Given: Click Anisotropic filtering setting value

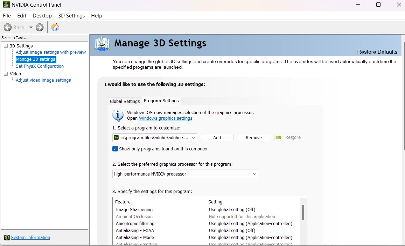Looking at the screenshot, I should pyautogui.click(x=251, y=224).
